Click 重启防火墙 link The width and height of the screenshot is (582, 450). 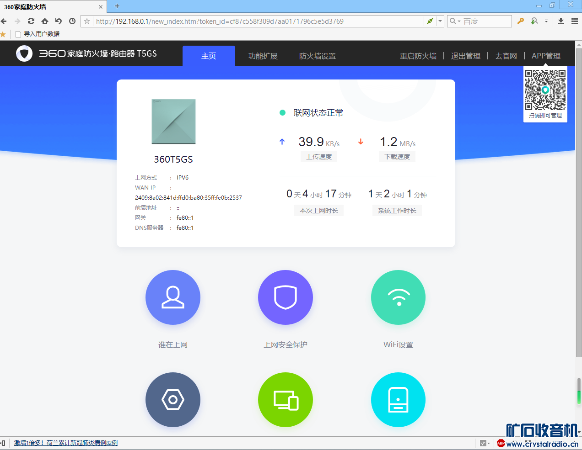click(x=418, y=56)
